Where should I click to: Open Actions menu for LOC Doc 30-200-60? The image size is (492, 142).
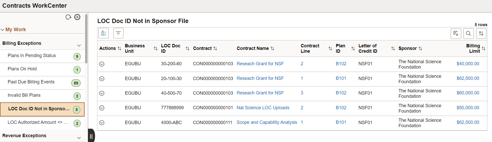coord(102,64)
